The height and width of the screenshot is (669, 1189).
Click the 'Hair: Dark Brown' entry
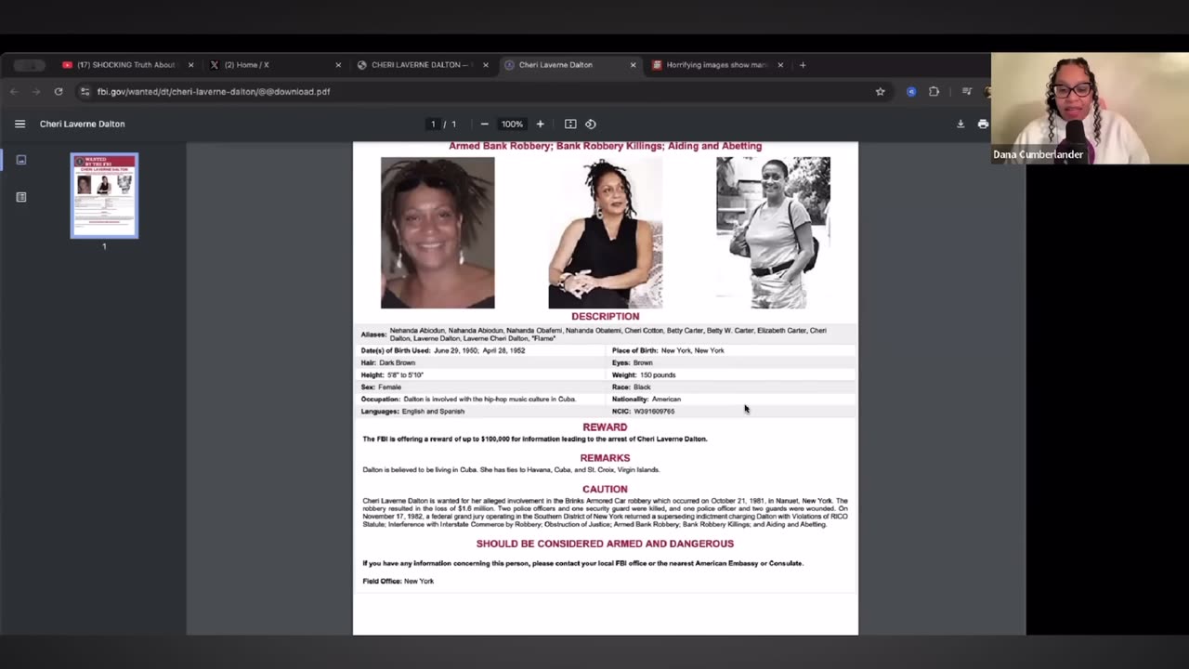click(388, 362)
